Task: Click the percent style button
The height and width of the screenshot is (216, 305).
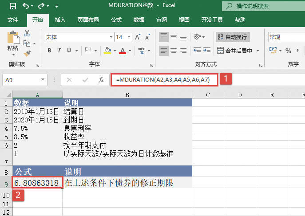Action: pos(289,51)
